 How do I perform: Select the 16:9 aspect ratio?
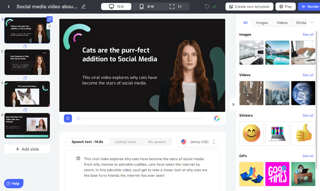click(x=116, y=7)
